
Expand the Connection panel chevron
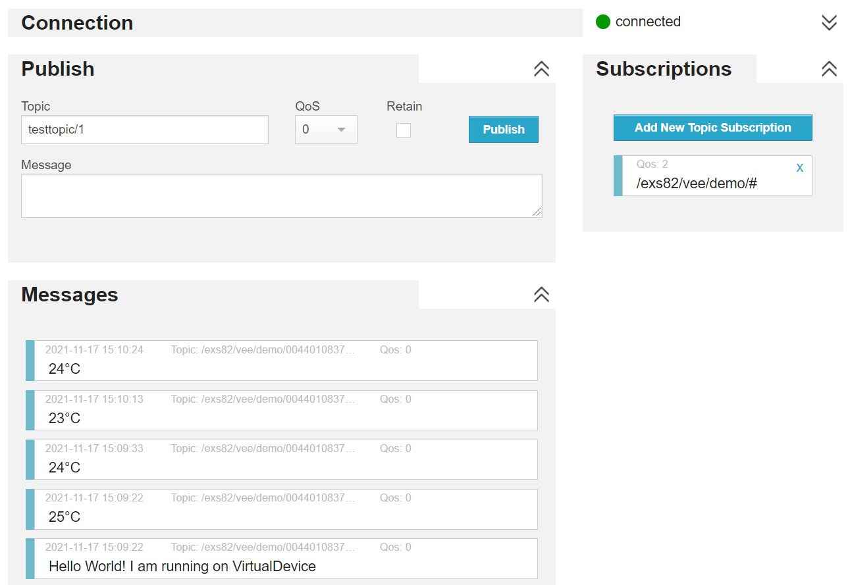pyautogui.click(x=829, y=22)
